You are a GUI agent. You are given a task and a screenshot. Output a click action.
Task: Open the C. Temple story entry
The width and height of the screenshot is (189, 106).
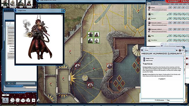[x=12, y=49]
